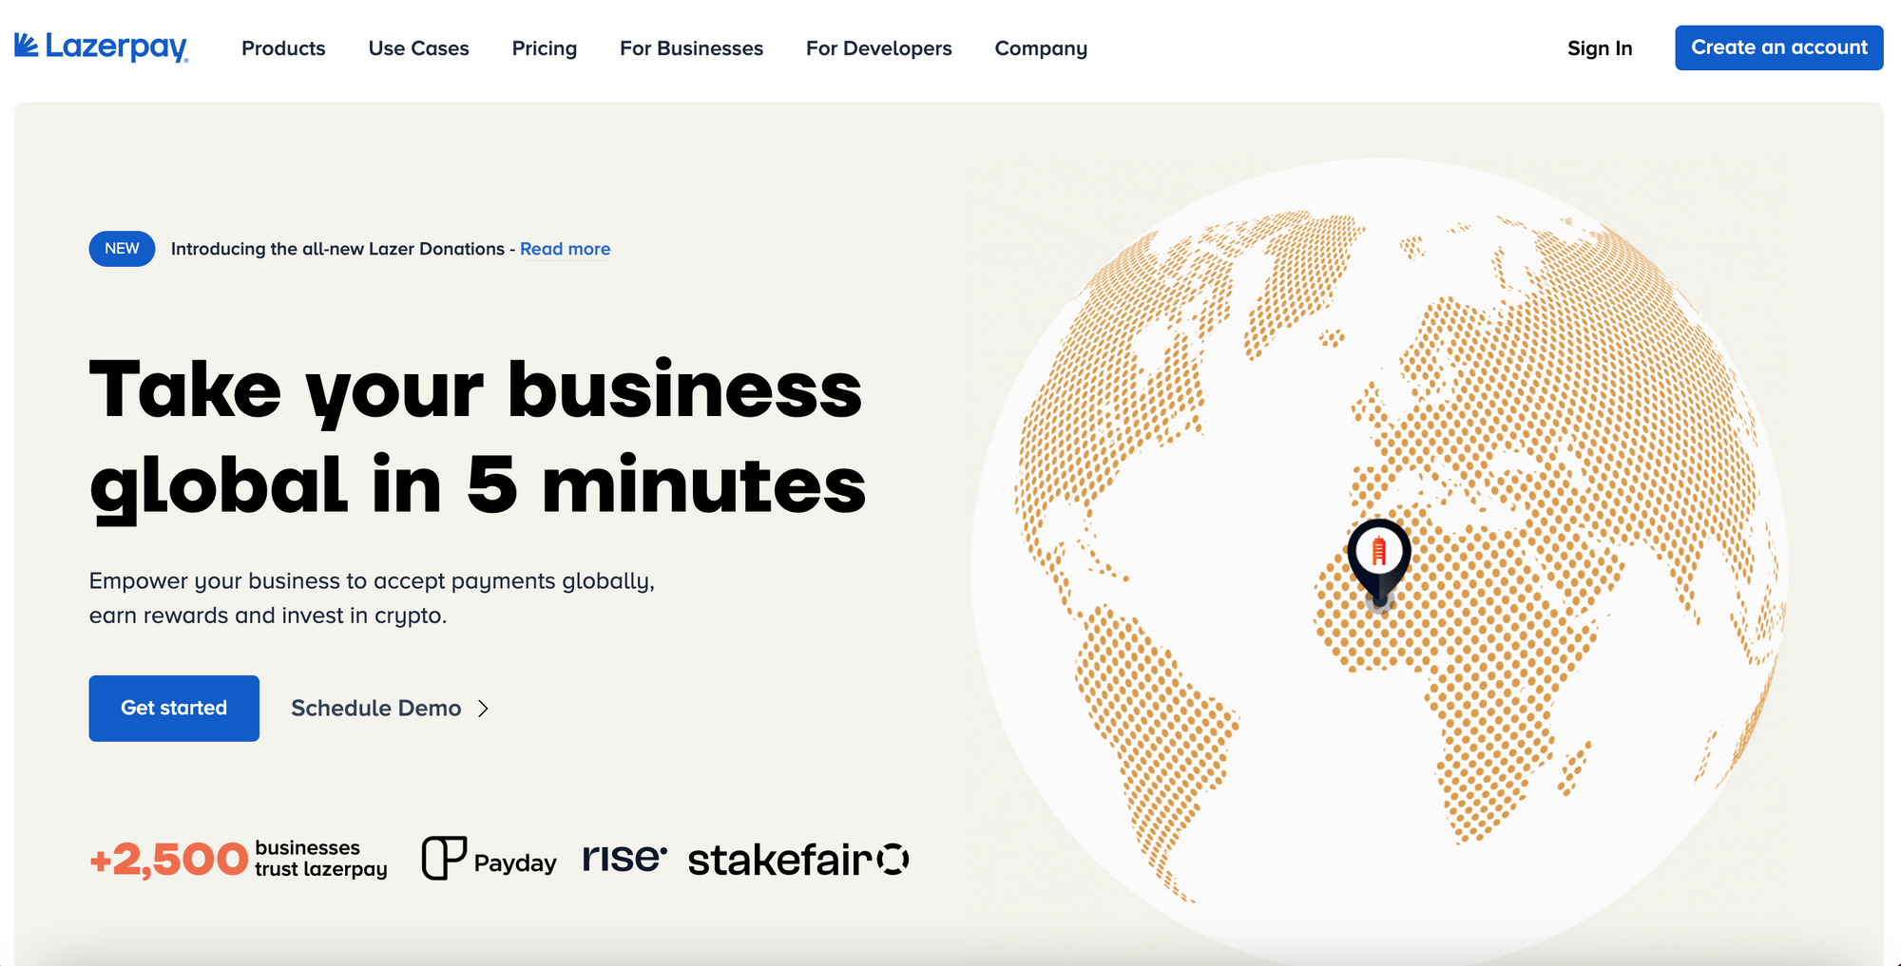The height and width of the screenshot is (966, 1901).
Task: Click Create an account
Action: (x=1778, y=47)
